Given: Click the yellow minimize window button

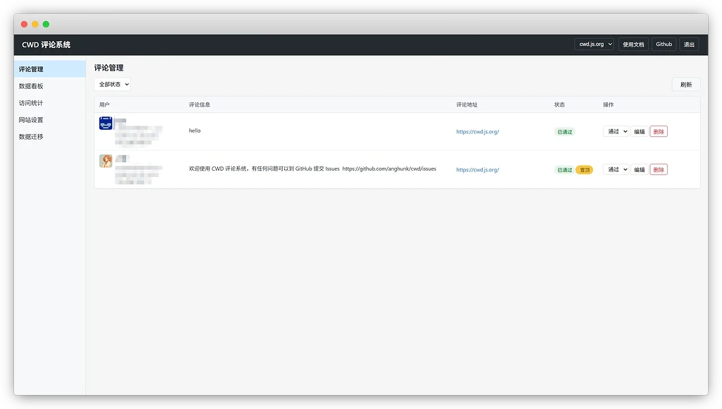Looking at the screenshot, I should pyautogui.click(x=35, y=24).
